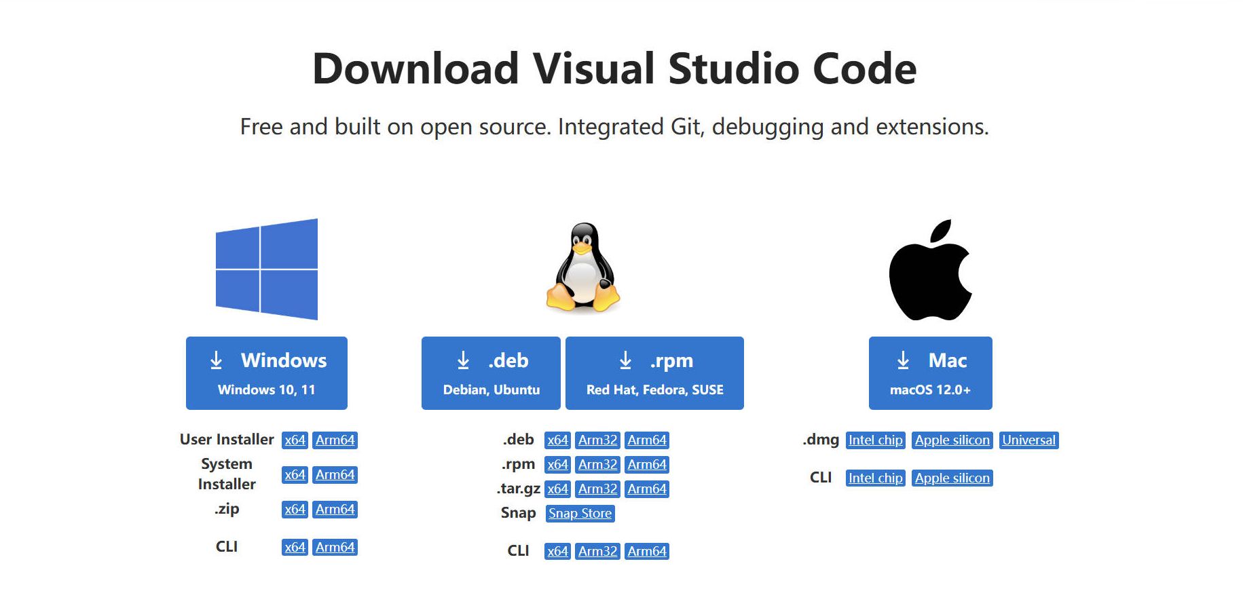The height and width of the screenshot is (608, 1243).
Task: Open the Snap Store link
Action: (x=580, y=513)
